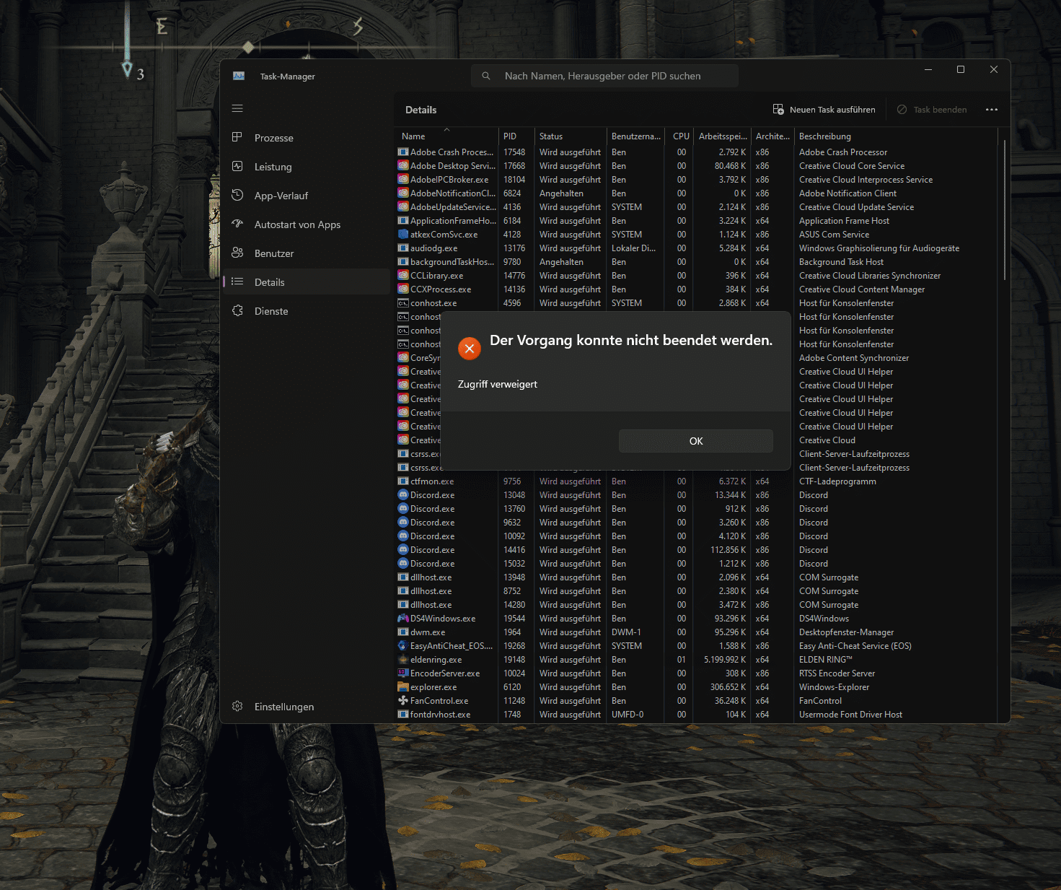Select the dllhost.exe row with PID 8752
1061x890 pixels.
(696, 591)
